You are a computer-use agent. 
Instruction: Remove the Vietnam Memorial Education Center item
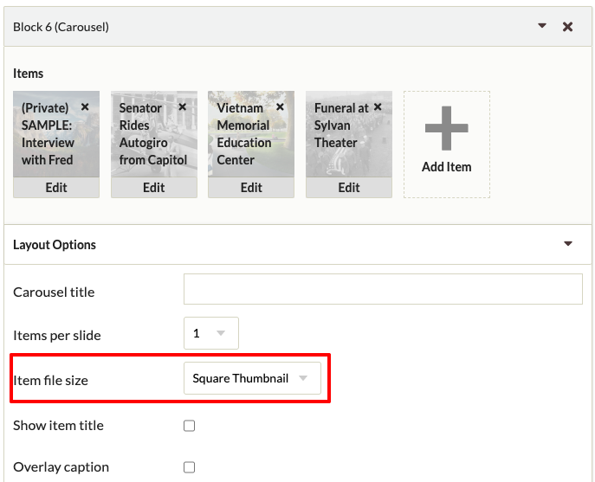(280, 107)
